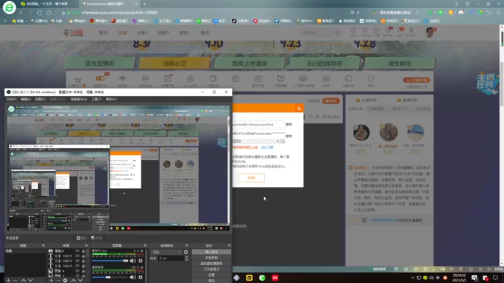The height and width of the screenshot is (283, 504).
Task: Click browser home button
Action: 49,13
